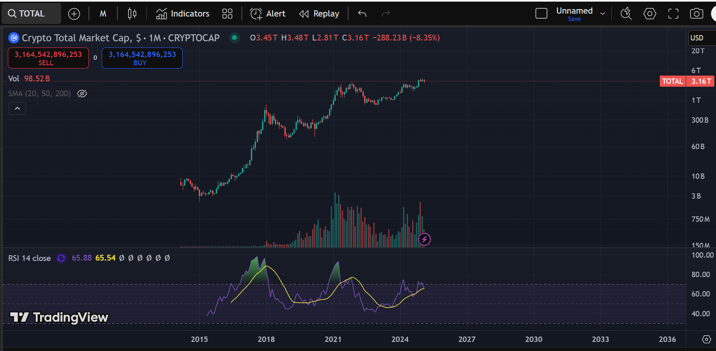The width and height of the screenshot is (716, 351).
Task: Open the Unnamed layout dropdown arrow
Action: (x=603, y=14)
